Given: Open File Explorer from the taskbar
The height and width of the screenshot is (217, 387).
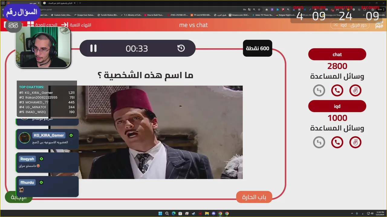Looking at the screenshot, I should (207, 213).
